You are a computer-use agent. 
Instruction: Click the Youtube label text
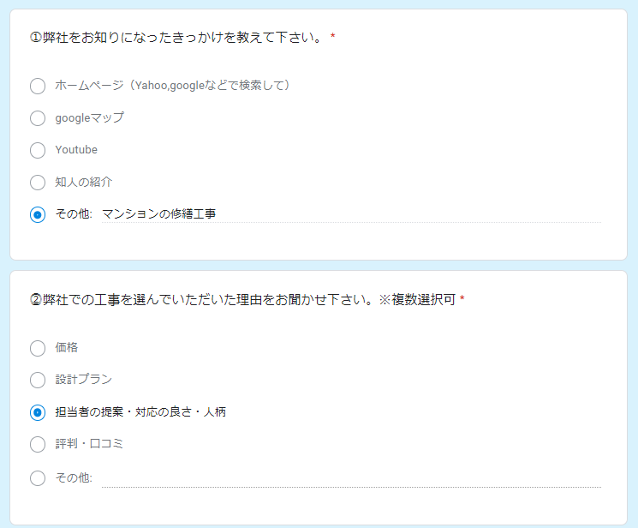tap(76, 150)
